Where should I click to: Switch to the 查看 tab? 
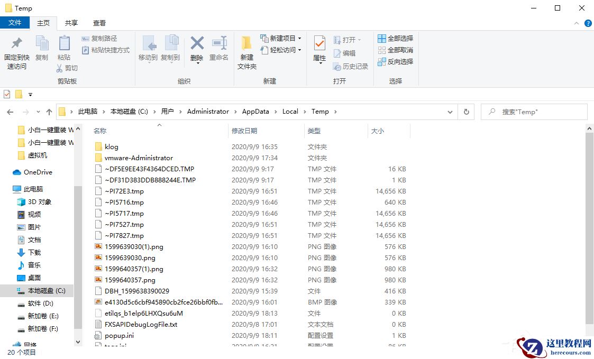pyautogui.click(x=99, y=23)
